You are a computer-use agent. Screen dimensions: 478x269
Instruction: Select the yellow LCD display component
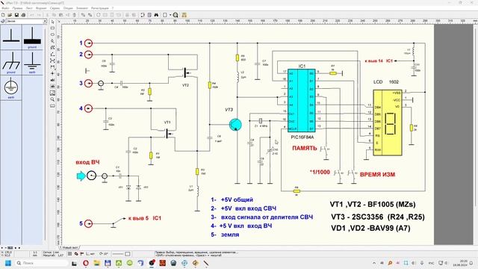388,123
